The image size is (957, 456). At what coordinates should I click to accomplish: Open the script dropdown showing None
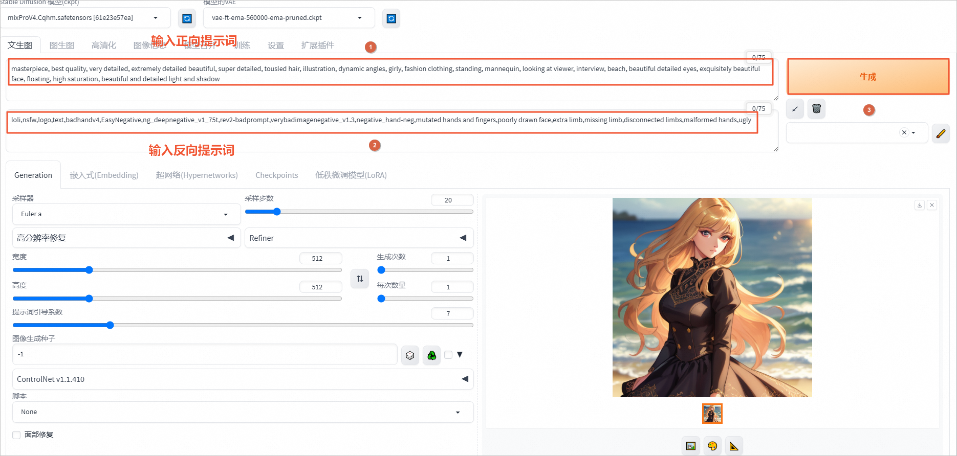[x=243, y=412]
